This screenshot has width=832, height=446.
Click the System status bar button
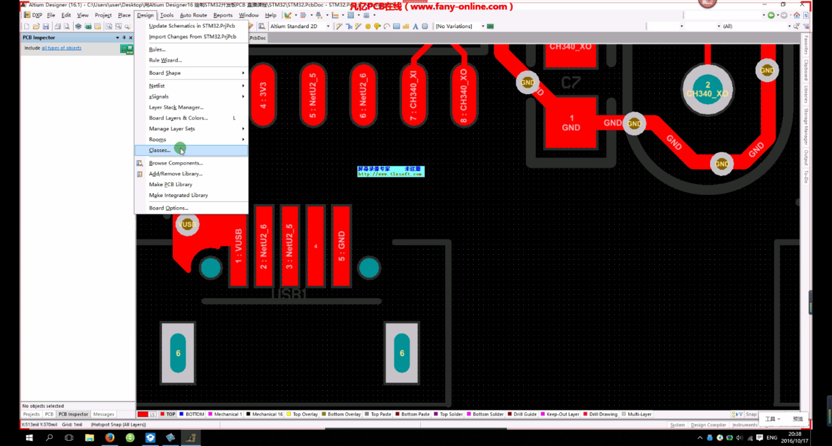tap(677, 425)
